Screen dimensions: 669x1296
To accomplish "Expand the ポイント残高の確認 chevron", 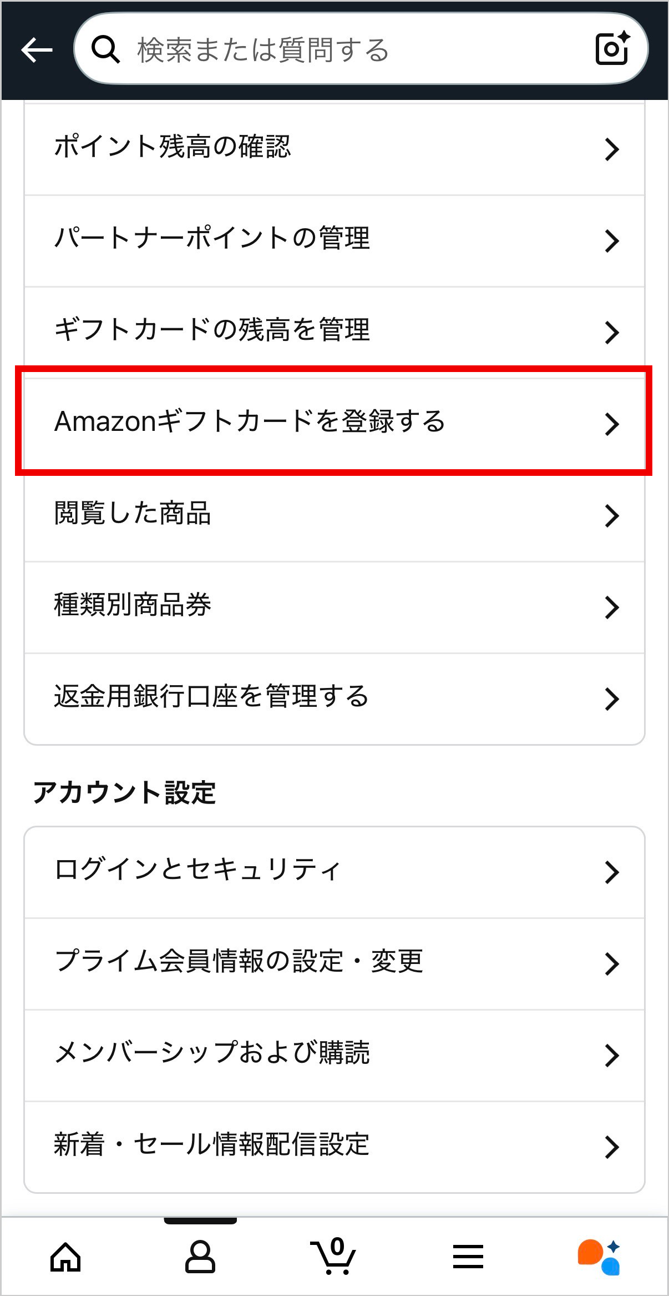I will (611, 149).
